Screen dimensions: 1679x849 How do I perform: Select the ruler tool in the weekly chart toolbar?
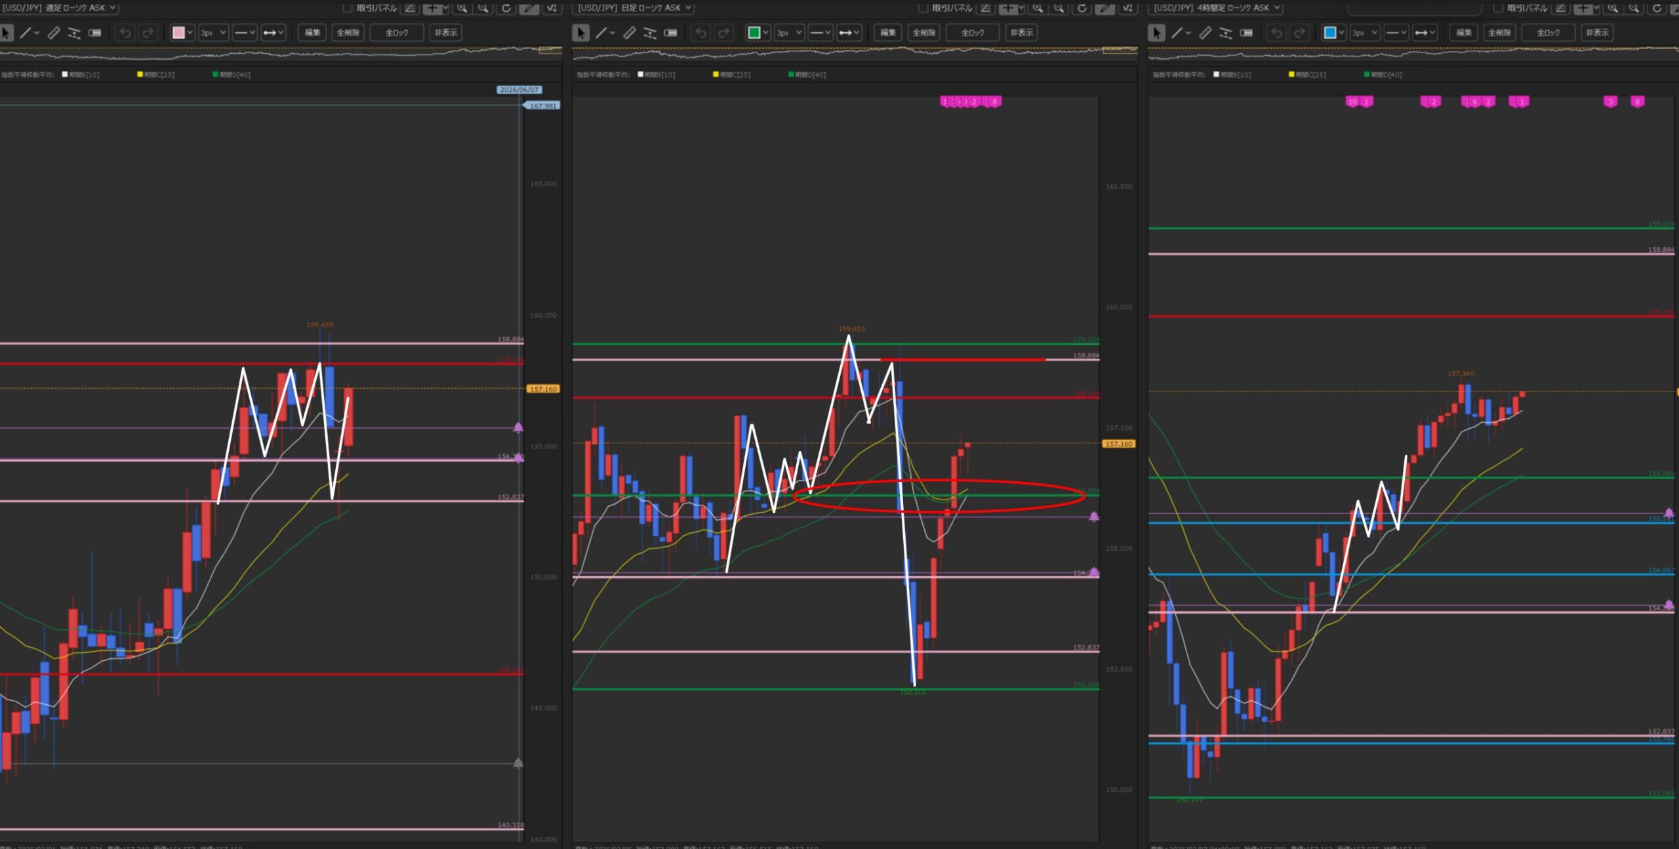pos(54,33)
